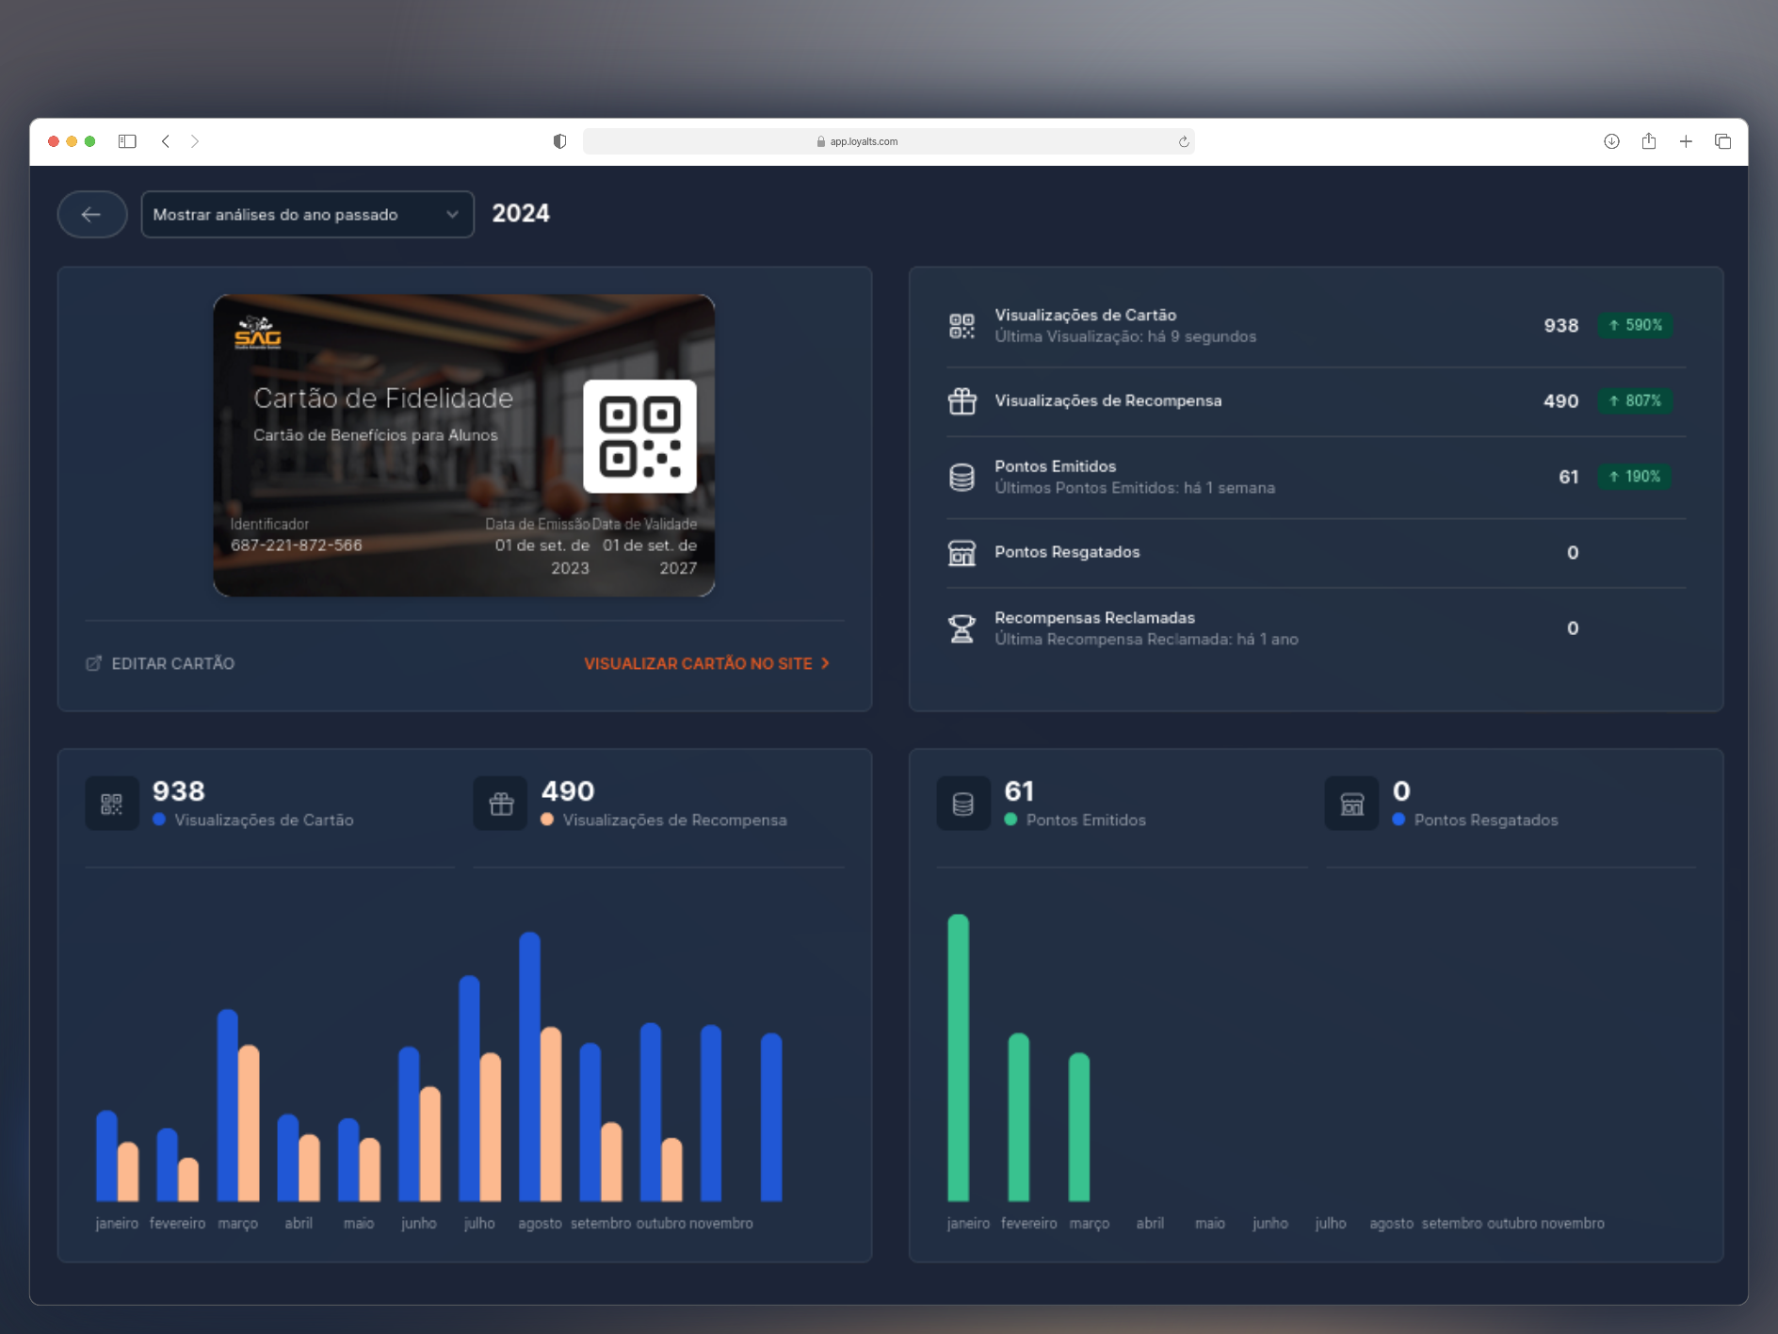
Task: Click the QR code on the loyalty card
Action: coord(639,436)
